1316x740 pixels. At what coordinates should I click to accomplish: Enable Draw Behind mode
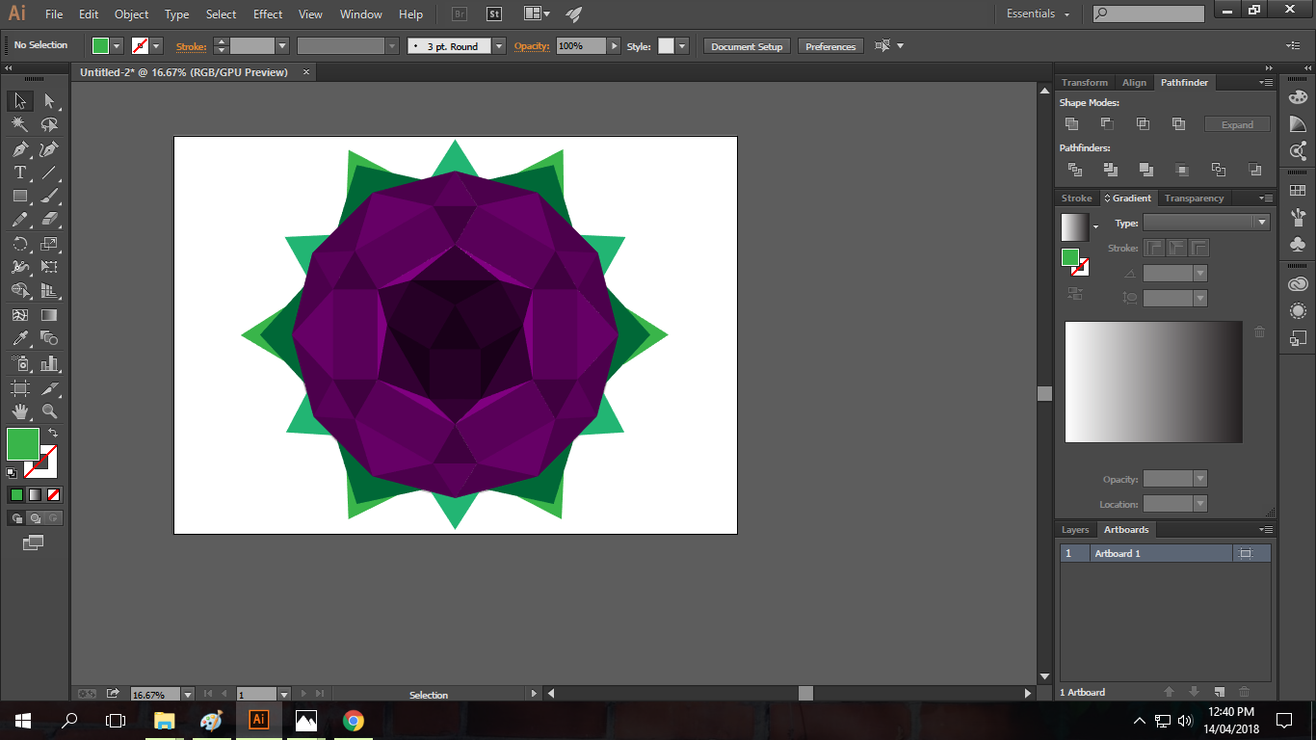(x=35, y=518)
